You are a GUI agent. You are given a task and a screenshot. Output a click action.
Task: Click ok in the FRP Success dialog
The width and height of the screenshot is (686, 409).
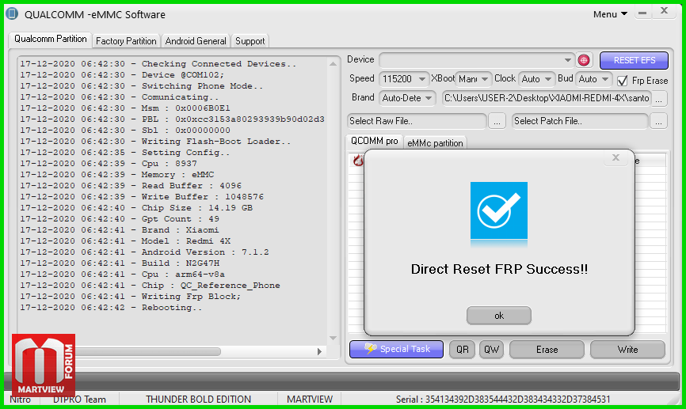point(499,316)
